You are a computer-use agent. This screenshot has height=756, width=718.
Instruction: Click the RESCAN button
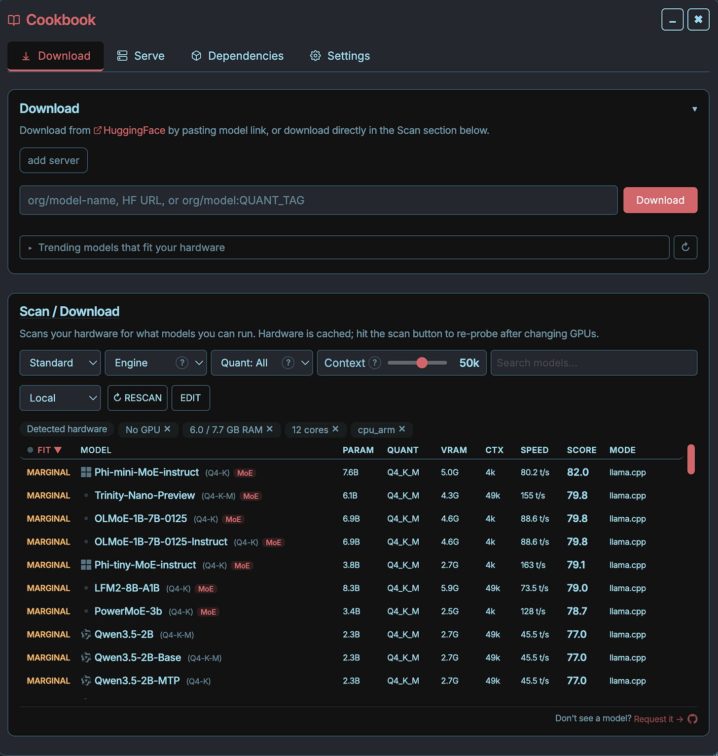tap(138, 398)
